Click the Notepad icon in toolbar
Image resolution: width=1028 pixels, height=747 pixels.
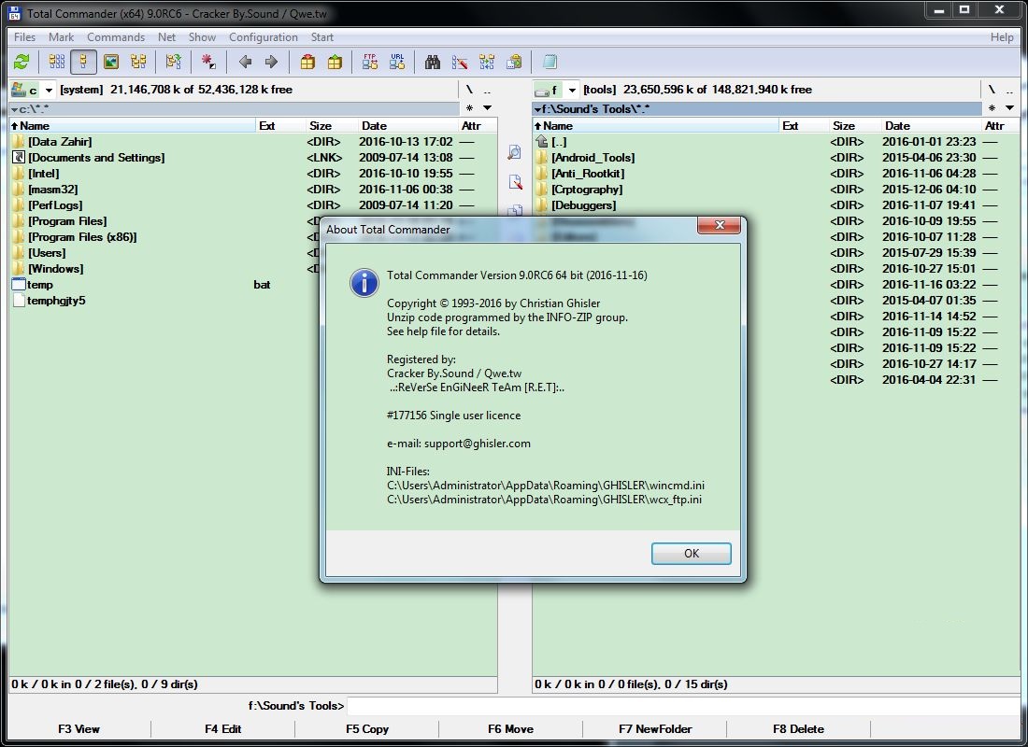550,63
